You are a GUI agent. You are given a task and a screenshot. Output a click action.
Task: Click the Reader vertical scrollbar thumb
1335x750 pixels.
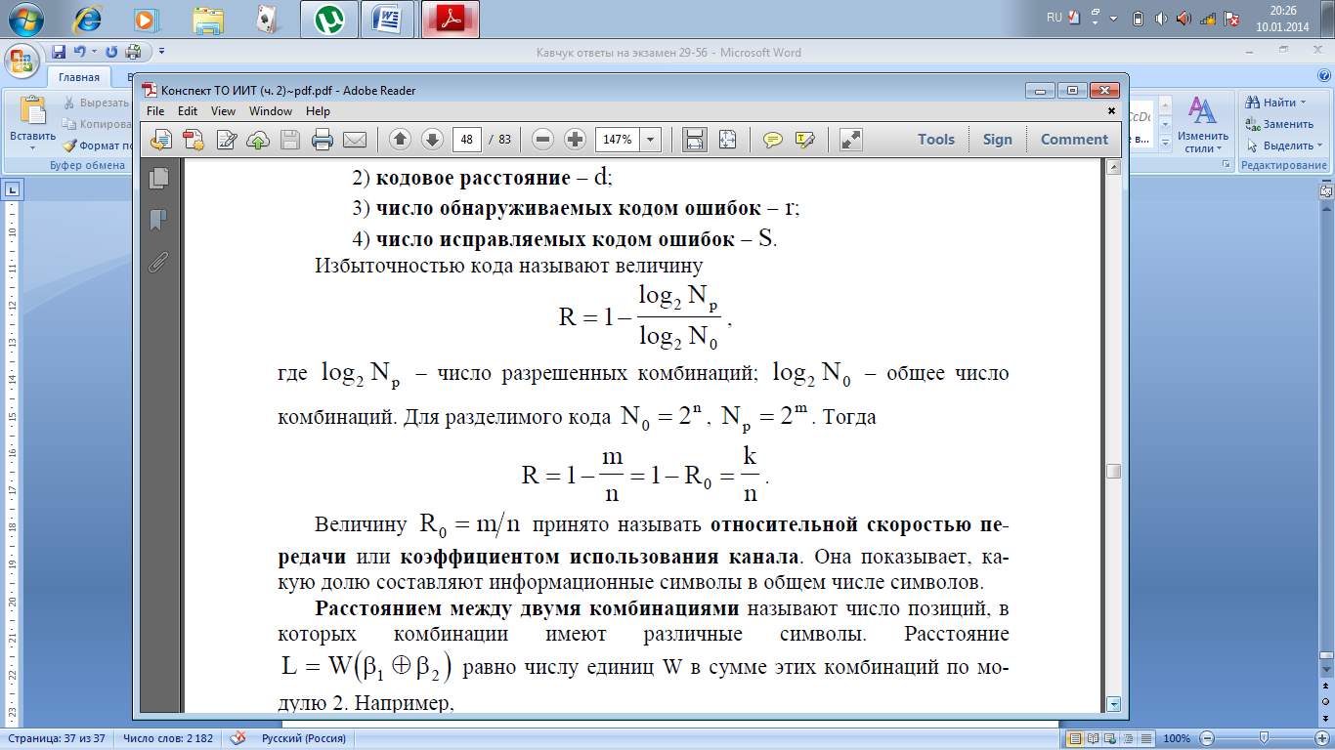pyautogui.click(x=1113, y=471)
